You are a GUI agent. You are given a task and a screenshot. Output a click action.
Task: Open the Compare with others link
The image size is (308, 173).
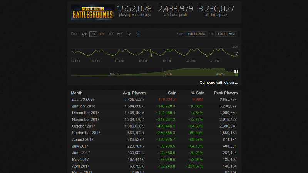pyautogui.click(x=218, y=82)
